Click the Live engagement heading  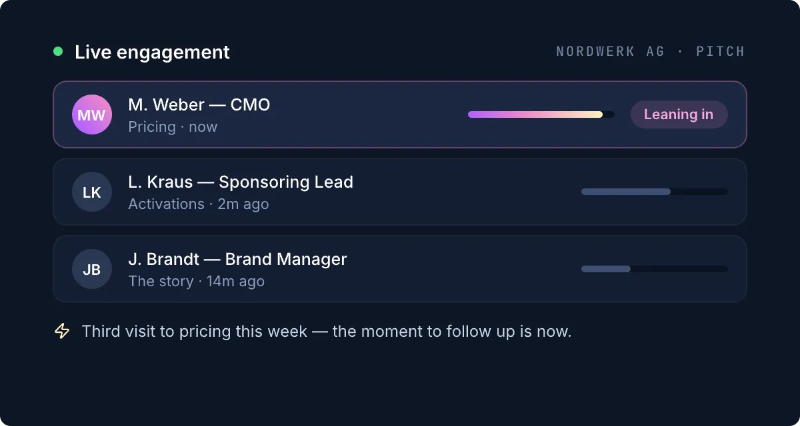click(x=152, y=52)
